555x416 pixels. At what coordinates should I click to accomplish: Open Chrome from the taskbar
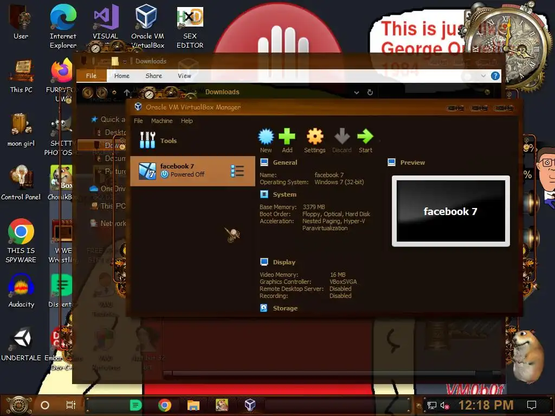point(165,405)
